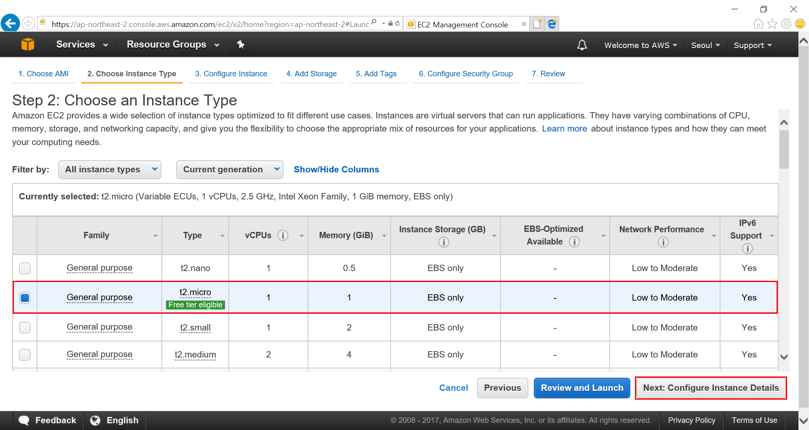Click the Instance Storage info icon
The width and height of the screenshot is (809, 430).
coord(444,242)
